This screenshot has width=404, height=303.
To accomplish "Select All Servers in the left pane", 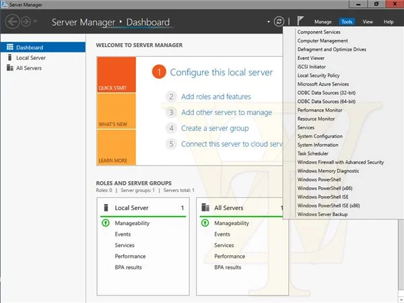I will coord(43,68).
